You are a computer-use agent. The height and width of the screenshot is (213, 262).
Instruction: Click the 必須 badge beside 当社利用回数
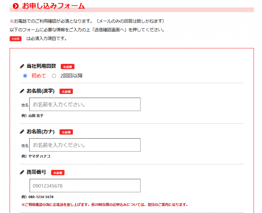(x=68, y=67)
